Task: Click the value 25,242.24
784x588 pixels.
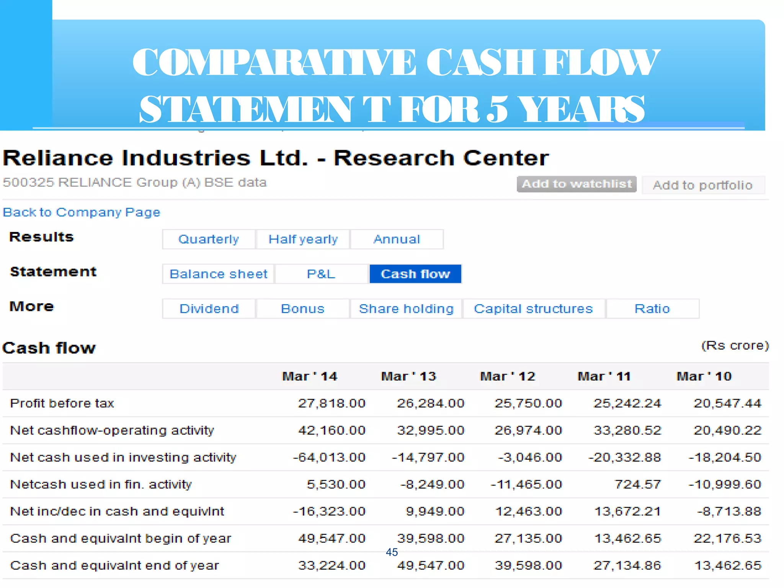Action: (627, 403)
